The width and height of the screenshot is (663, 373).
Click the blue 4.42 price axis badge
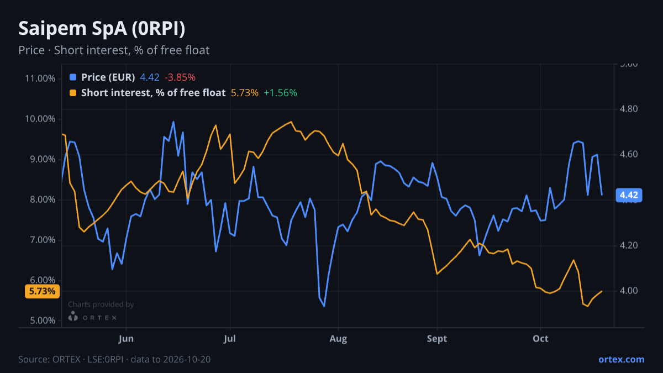pos(629,195)
